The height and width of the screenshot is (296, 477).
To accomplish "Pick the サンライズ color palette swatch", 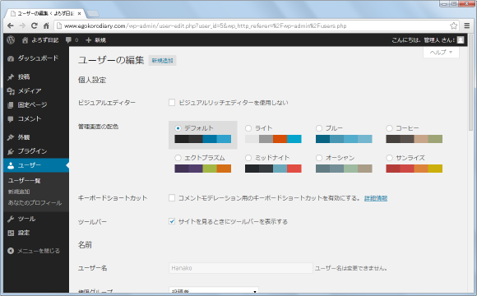I will [414, 169].
